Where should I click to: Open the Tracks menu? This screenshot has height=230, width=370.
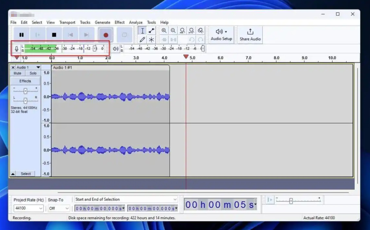[x=85, y=22]
